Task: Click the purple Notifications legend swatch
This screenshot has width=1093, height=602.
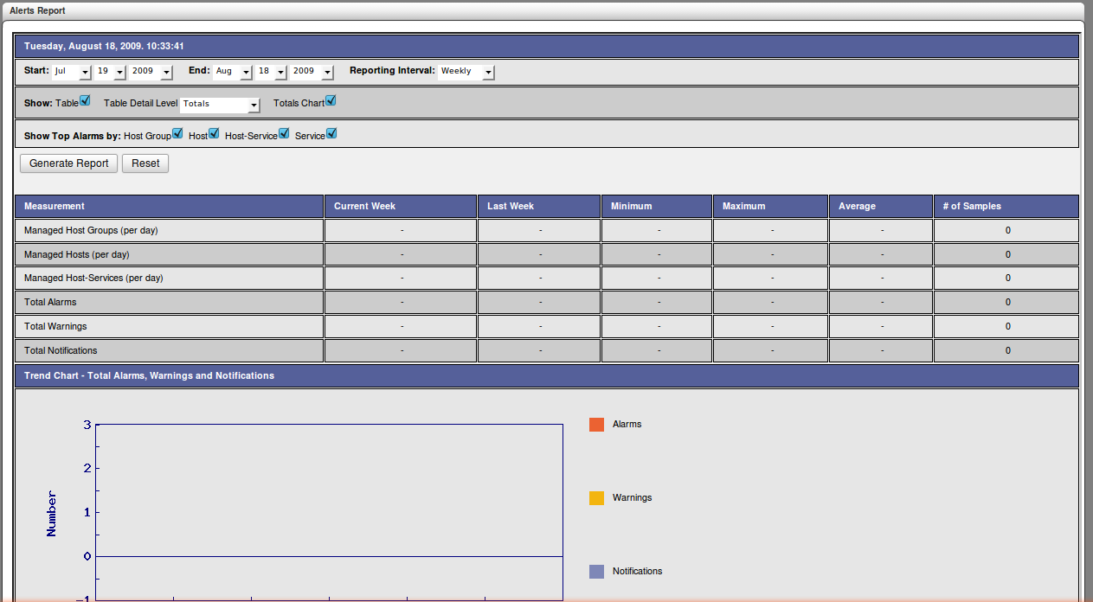Action: 596,572
